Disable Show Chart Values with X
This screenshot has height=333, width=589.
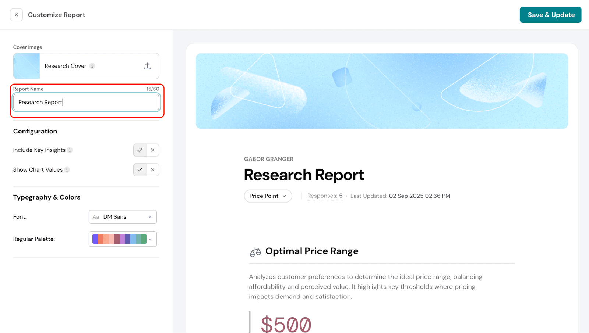[x=153, y=170]
